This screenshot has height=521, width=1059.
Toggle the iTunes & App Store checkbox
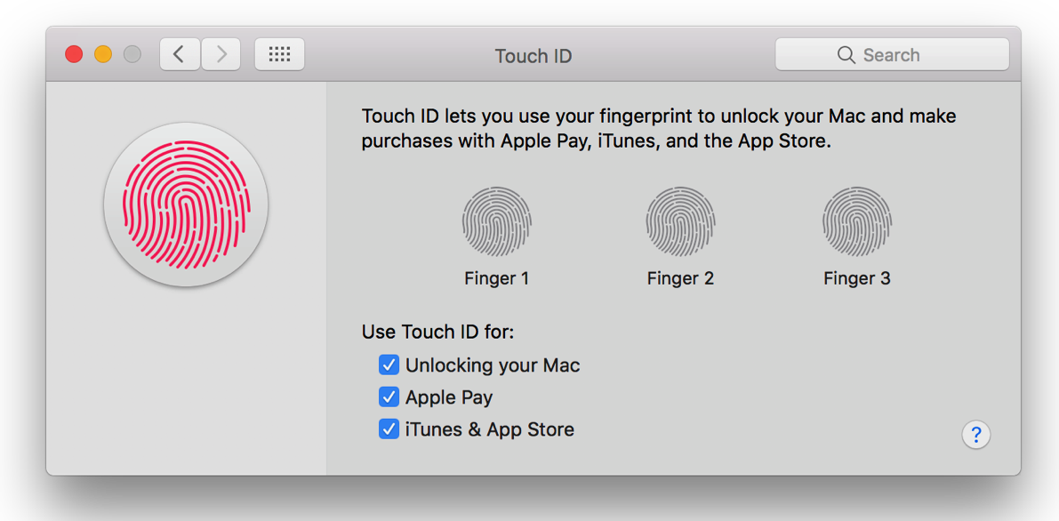[389, 429]
